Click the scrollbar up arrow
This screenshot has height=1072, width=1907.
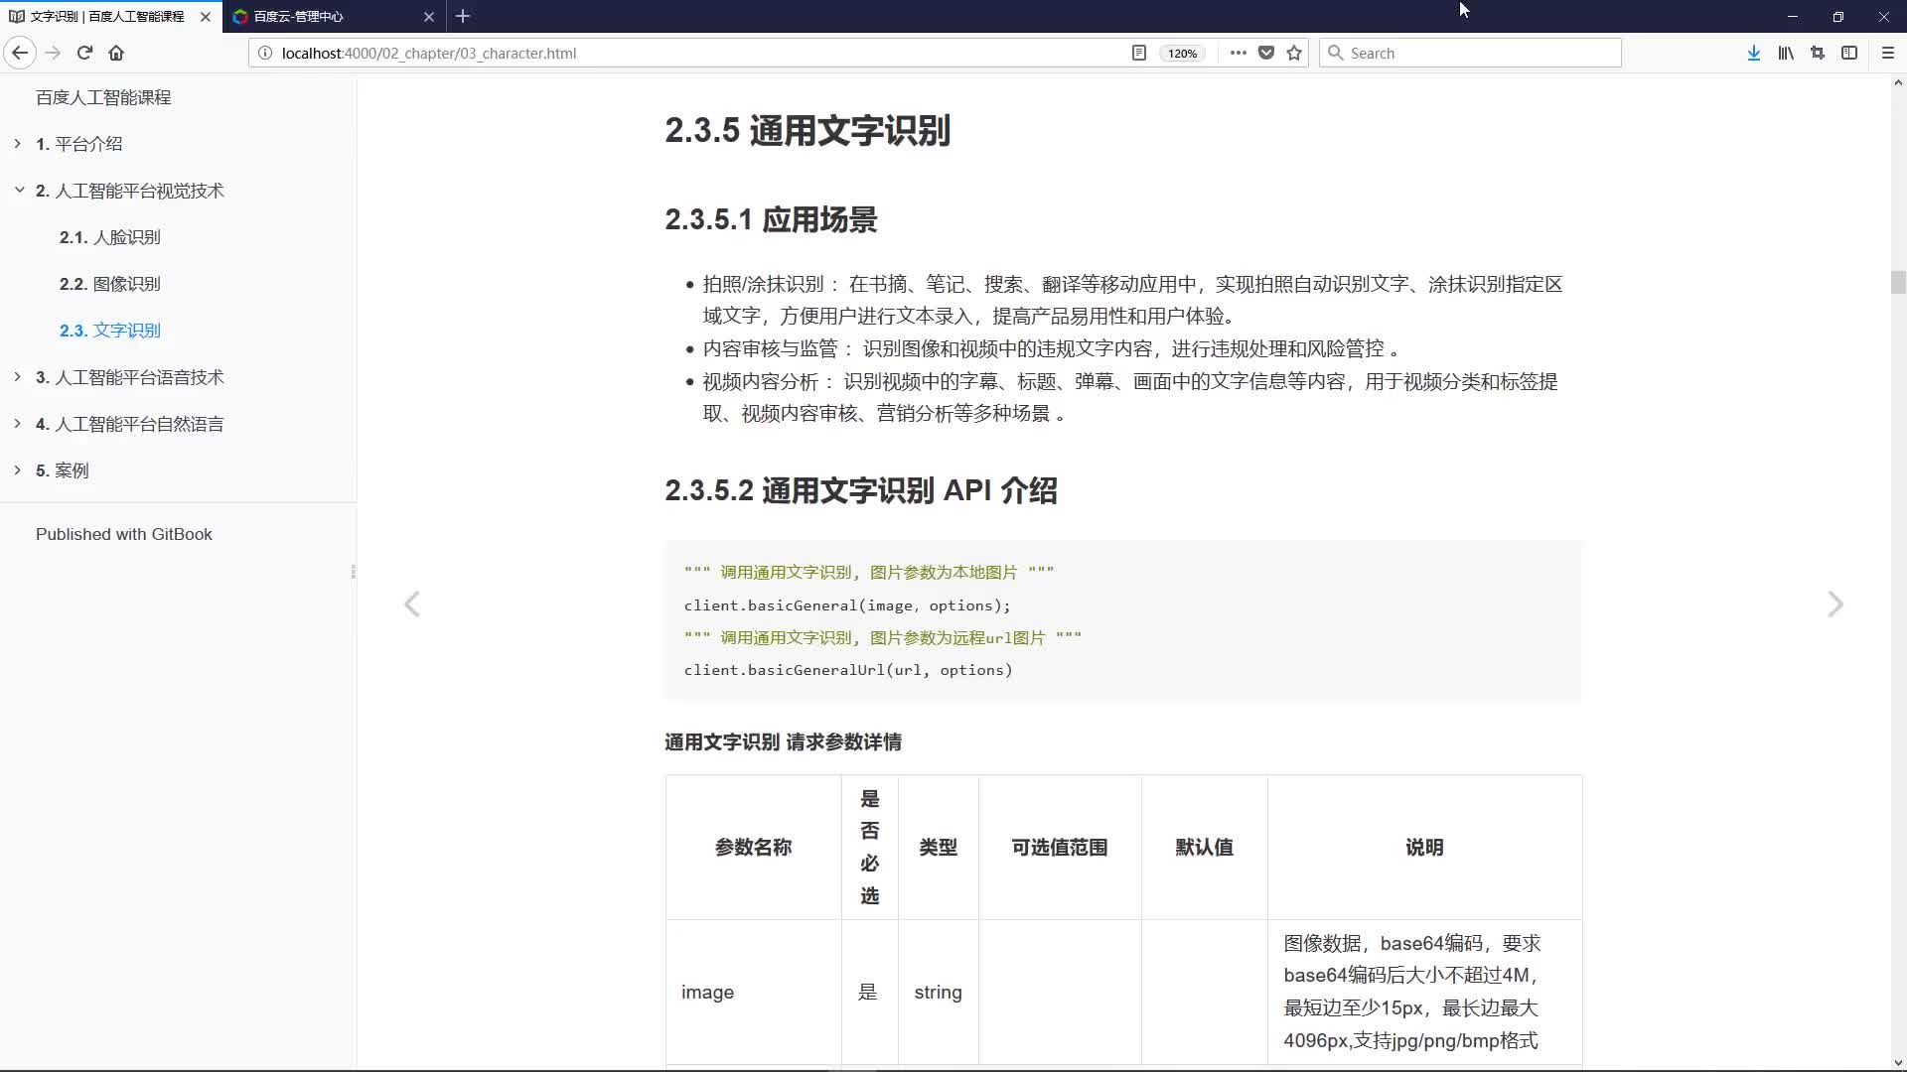point(1898,83)
